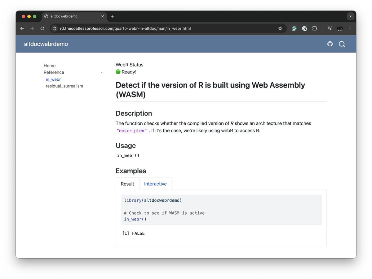Click the Examples heading
The image size is (372, 279).
click(131, 171)
